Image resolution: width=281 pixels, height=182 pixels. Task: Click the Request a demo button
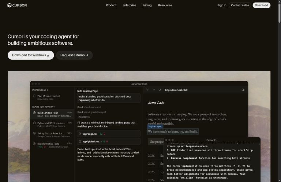pos(74,55)
